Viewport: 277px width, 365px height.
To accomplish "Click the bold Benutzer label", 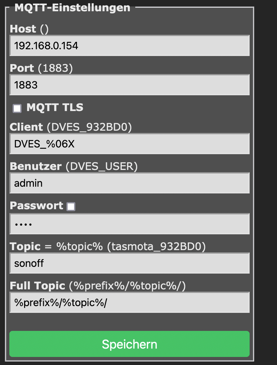I will click(36, 166).
